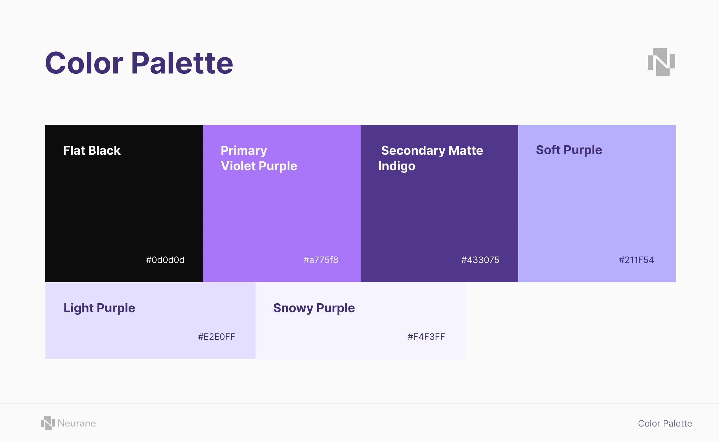Select the Light Purple color swatch
The image size is (719, 442).
[150, 321]
